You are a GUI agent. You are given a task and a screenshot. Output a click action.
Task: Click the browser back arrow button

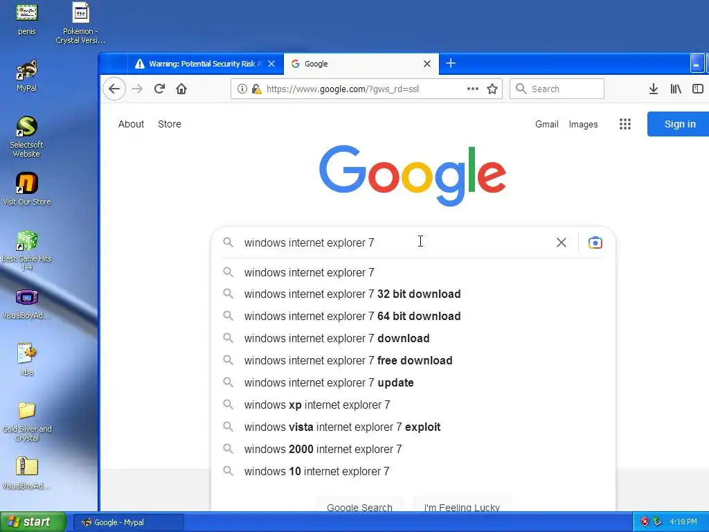(x=114, y=89)
